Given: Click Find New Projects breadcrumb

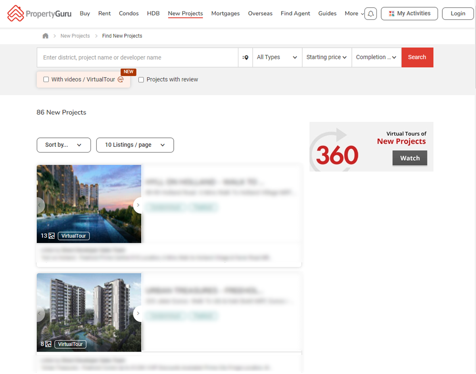Looking at the screenshot, I should [122, 36].
